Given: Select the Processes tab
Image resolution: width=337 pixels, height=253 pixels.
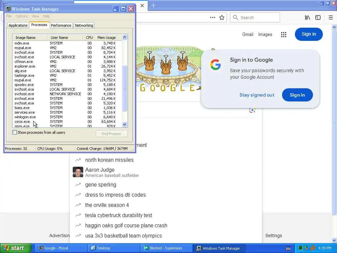Looking at the screenshot, I should tap(39, 25).
